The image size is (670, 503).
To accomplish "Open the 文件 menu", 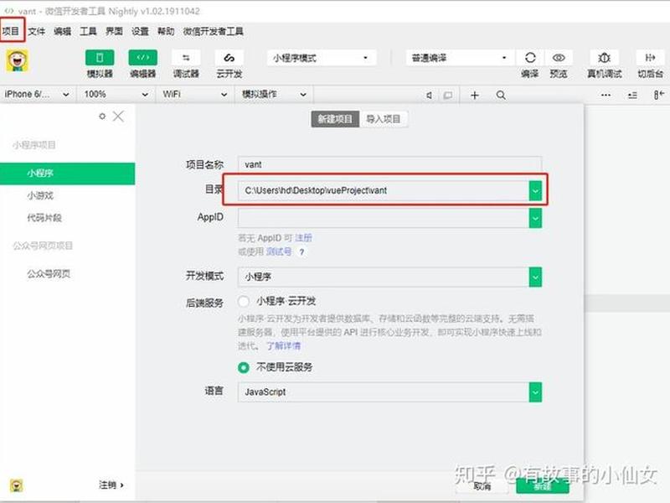I will 37,31.
